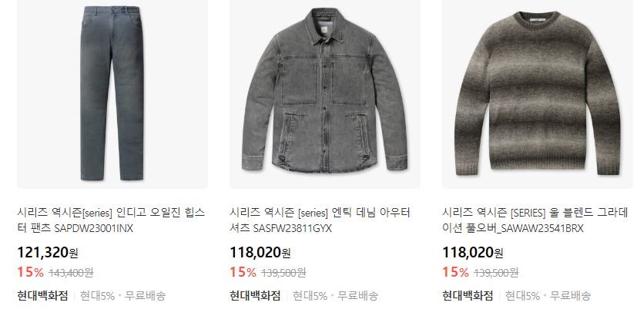Click 현대5% 무료배송 info under the pants

pyautogui.click(x=122, y=296)
